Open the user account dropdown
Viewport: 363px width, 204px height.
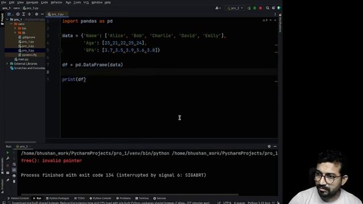click(x=218, y=8)
